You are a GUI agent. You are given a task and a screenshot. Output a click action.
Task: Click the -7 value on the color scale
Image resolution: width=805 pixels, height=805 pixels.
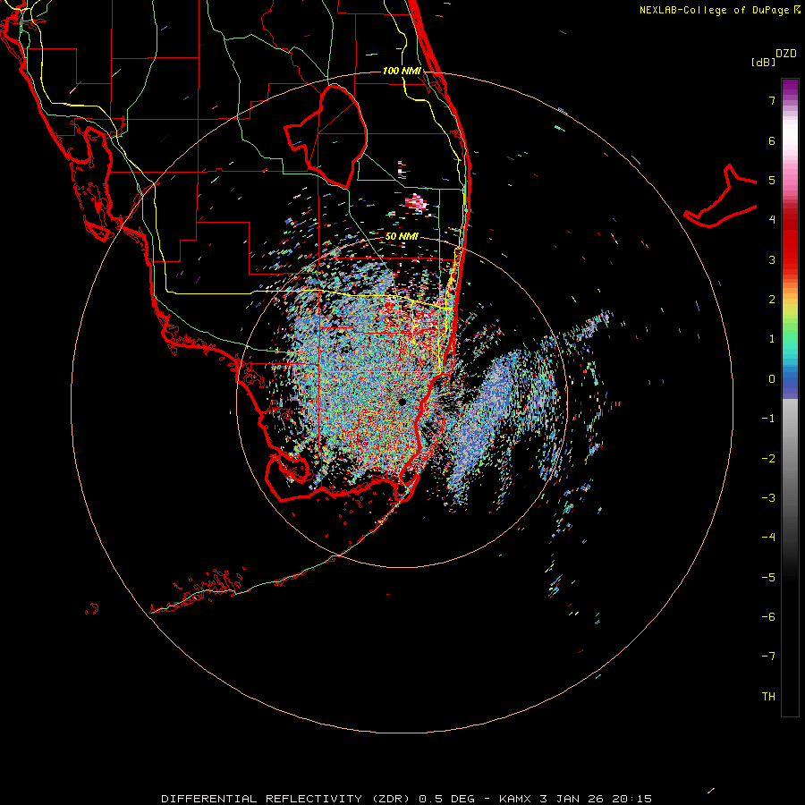768,657
